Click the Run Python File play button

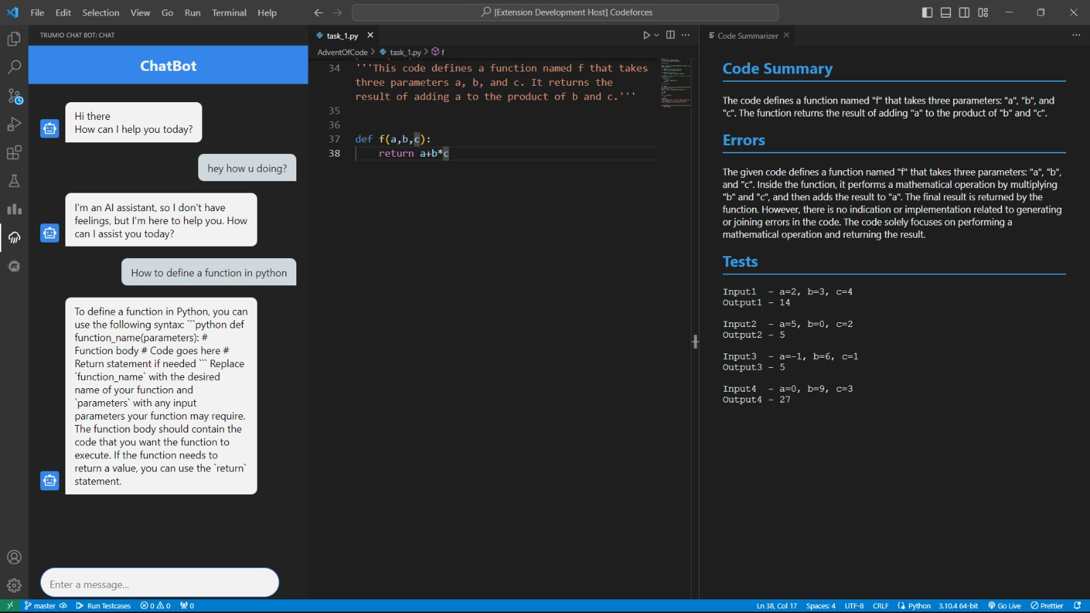pyautogui.click(x=646, y=35)
